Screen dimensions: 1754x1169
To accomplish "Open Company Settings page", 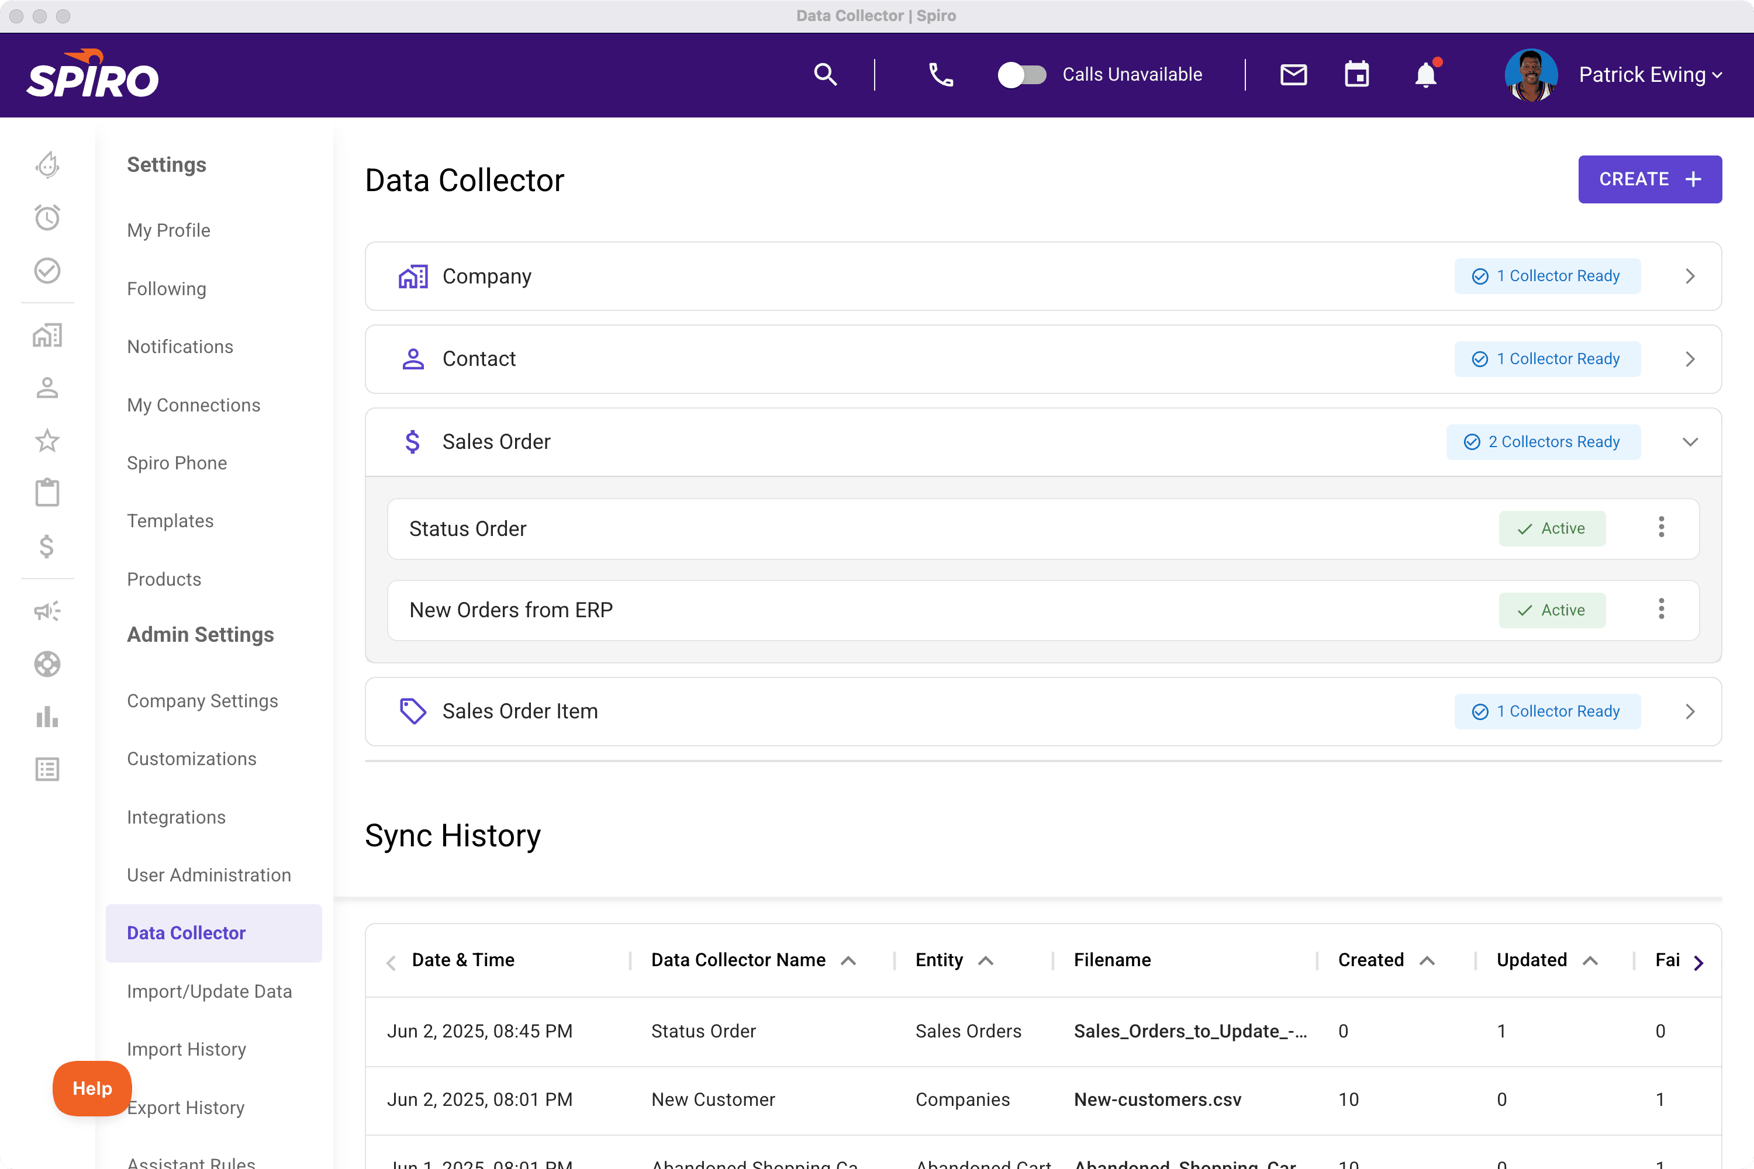I will (x=202, y=701).
